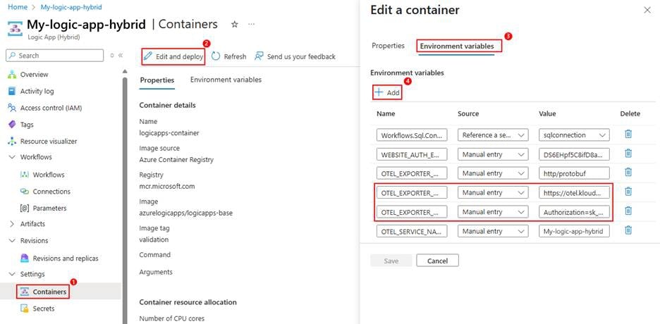Switch to Environment variables tab in edit panel
Screen dimensions: 660x324
click(458, 46)
